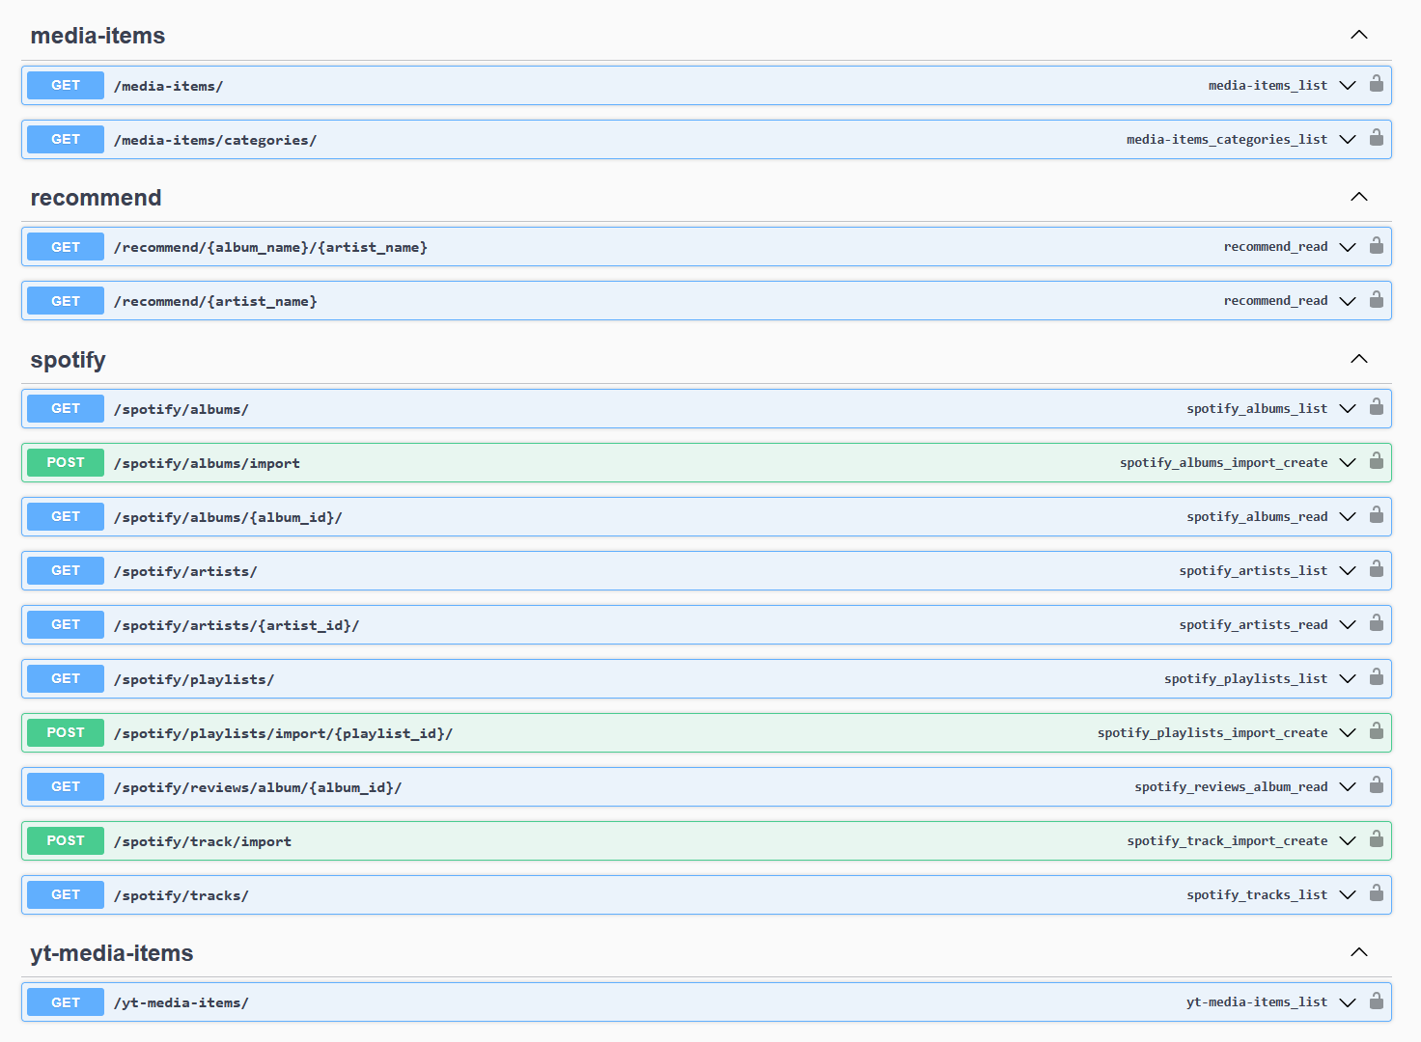This screenshot has width=1421, height=1042.
Task: Click lock icon on spotify_track_import_create row
Action: 1377,839
